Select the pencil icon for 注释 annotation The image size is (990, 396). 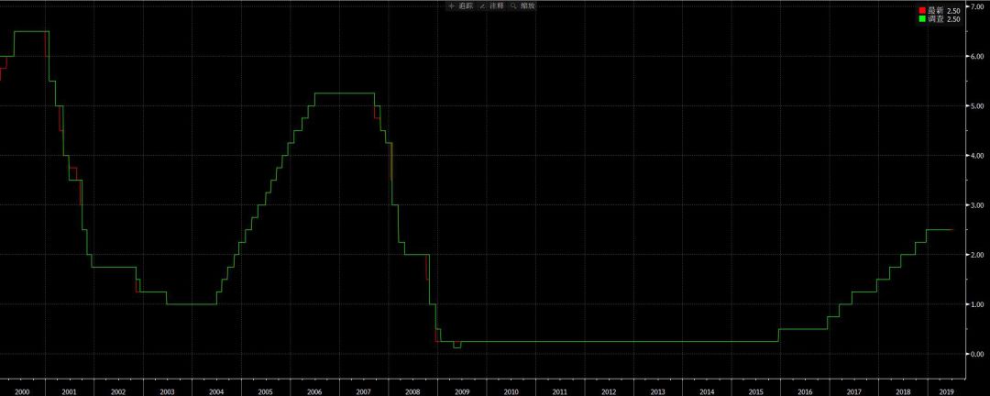click(482, 6)
